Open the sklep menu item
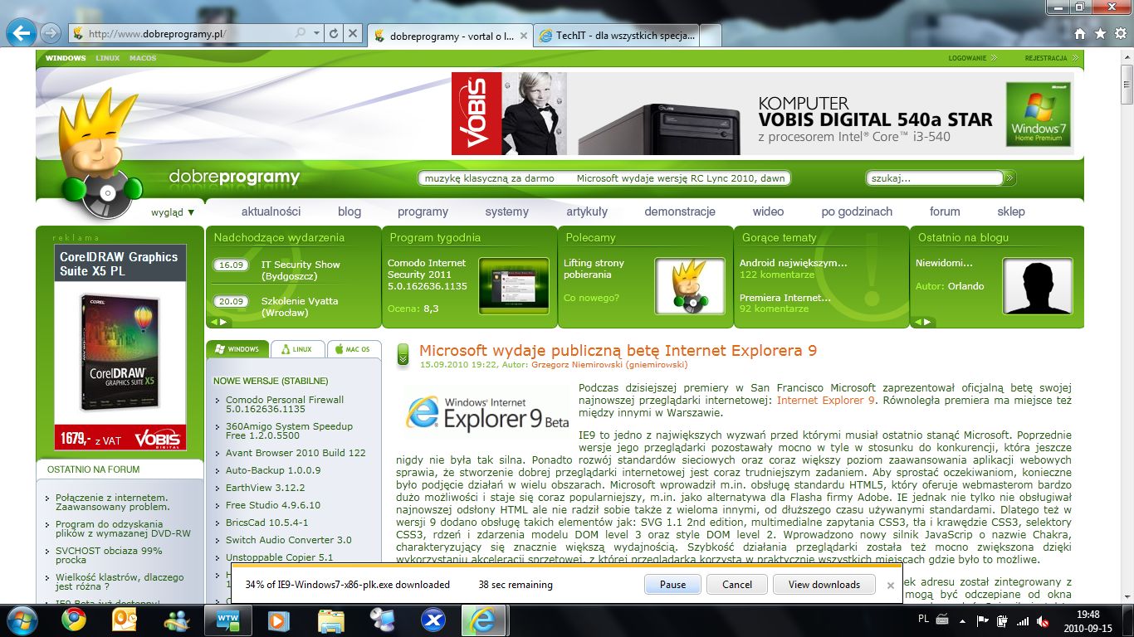Image resolution: width=1134 pixels, height=637 pixels. pos(1011,212)
